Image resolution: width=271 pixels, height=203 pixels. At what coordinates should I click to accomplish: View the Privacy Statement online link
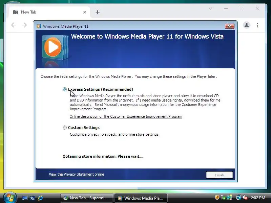coord(77,174)
